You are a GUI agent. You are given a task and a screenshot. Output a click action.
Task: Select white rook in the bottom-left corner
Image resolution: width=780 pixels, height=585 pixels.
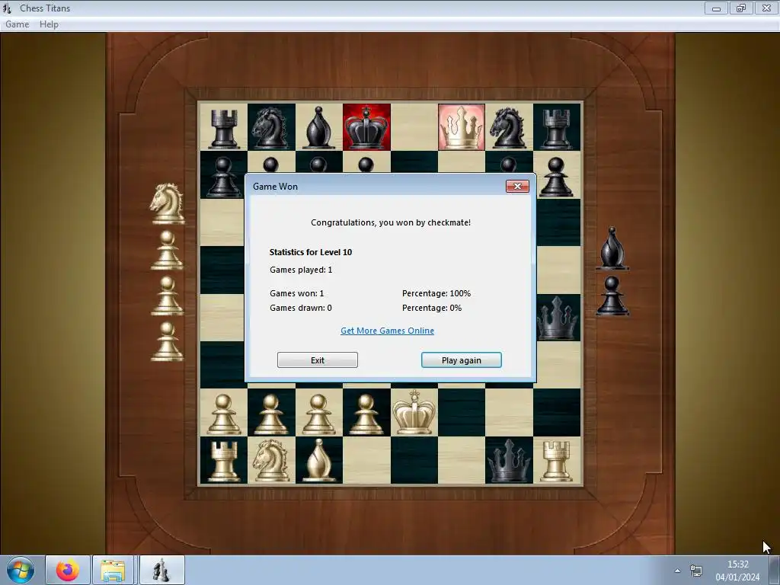[x=223, y=461]
